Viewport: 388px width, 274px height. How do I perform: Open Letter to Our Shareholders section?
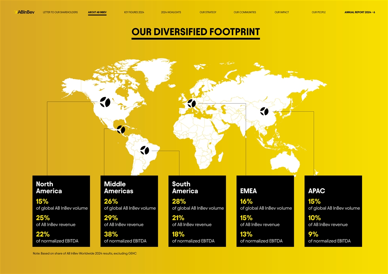tap(60, 12)
